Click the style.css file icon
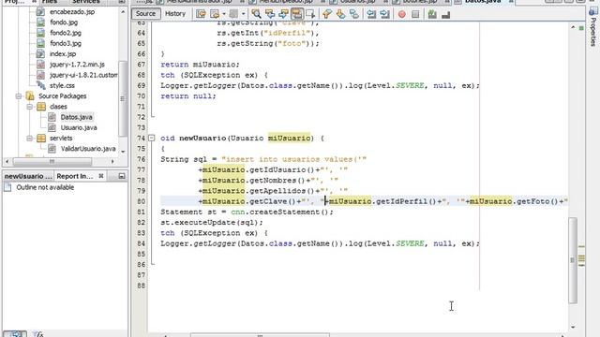Viewport: 600px width, 337px height. 40,85
